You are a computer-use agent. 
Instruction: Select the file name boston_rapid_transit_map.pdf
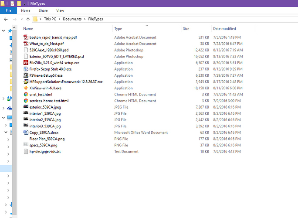click(53, 37)
